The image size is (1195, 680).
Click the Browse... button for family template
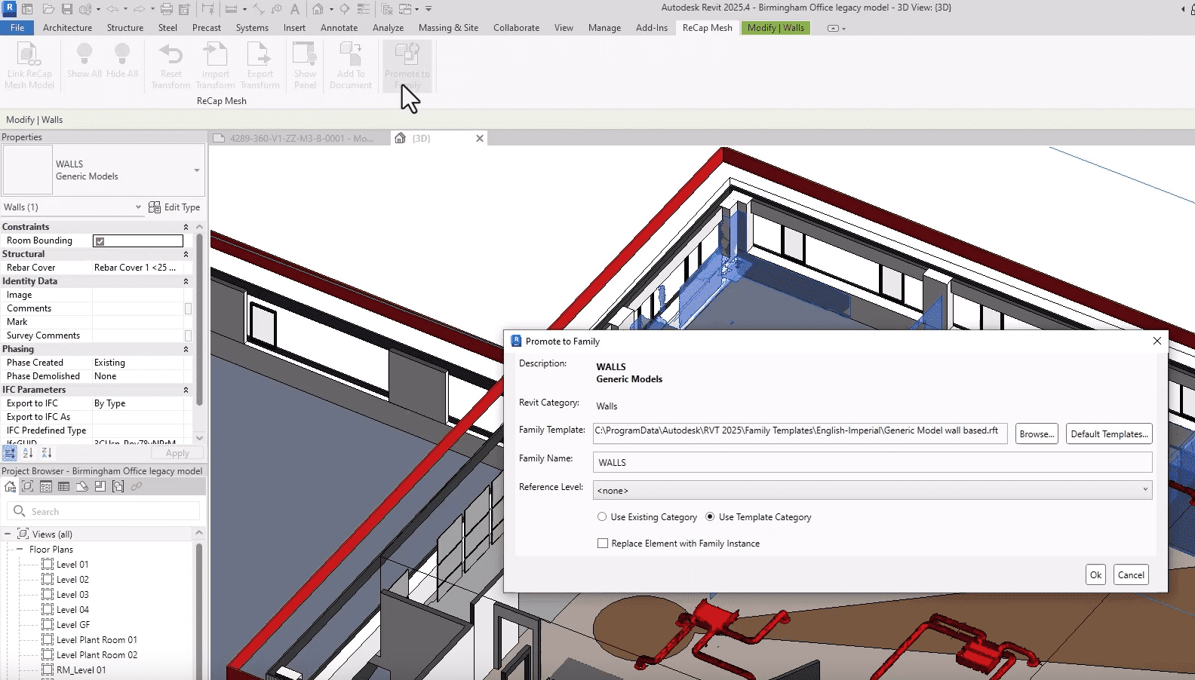point(1037,434)
